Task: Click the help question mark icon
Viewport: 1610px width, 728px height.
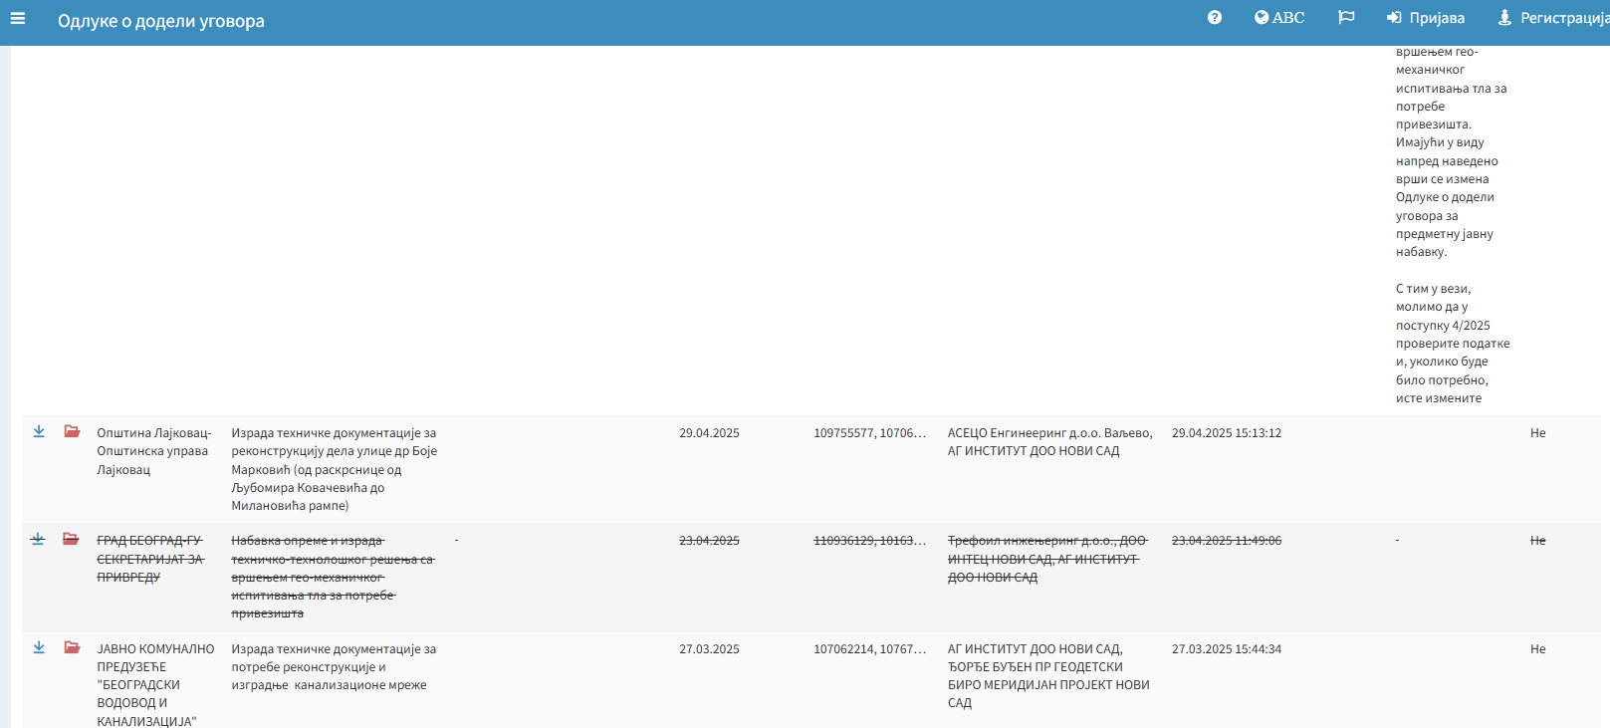Action: (x=1214, y=18)
